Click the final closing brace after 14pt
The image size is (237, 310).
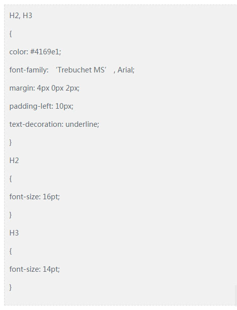click(x=11, y=287)
